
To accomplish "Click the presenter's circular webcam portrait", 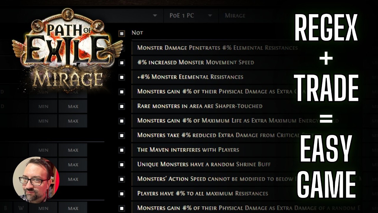I will 36,180.
